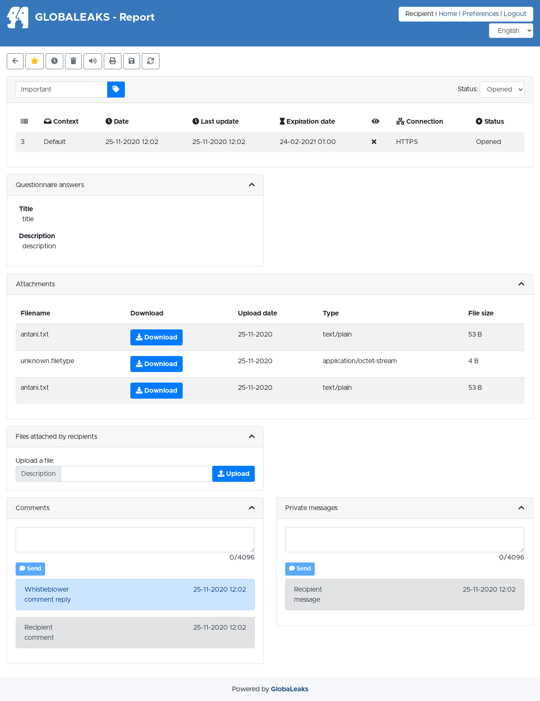Delete report with trash icon
The width and height of the screenshot is (540, 701).
click(x=73, y=61)
